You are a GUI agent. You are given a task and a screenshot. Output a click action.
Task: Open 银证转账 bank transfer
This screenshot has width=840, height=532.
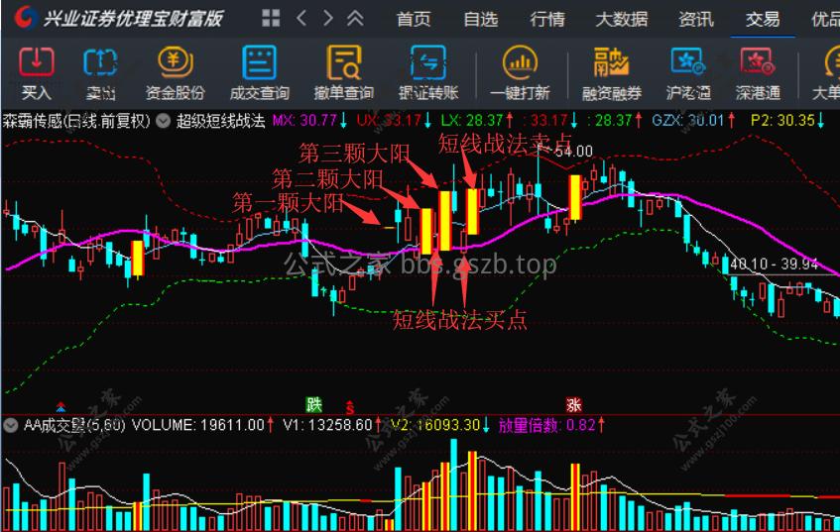[428, 73]
